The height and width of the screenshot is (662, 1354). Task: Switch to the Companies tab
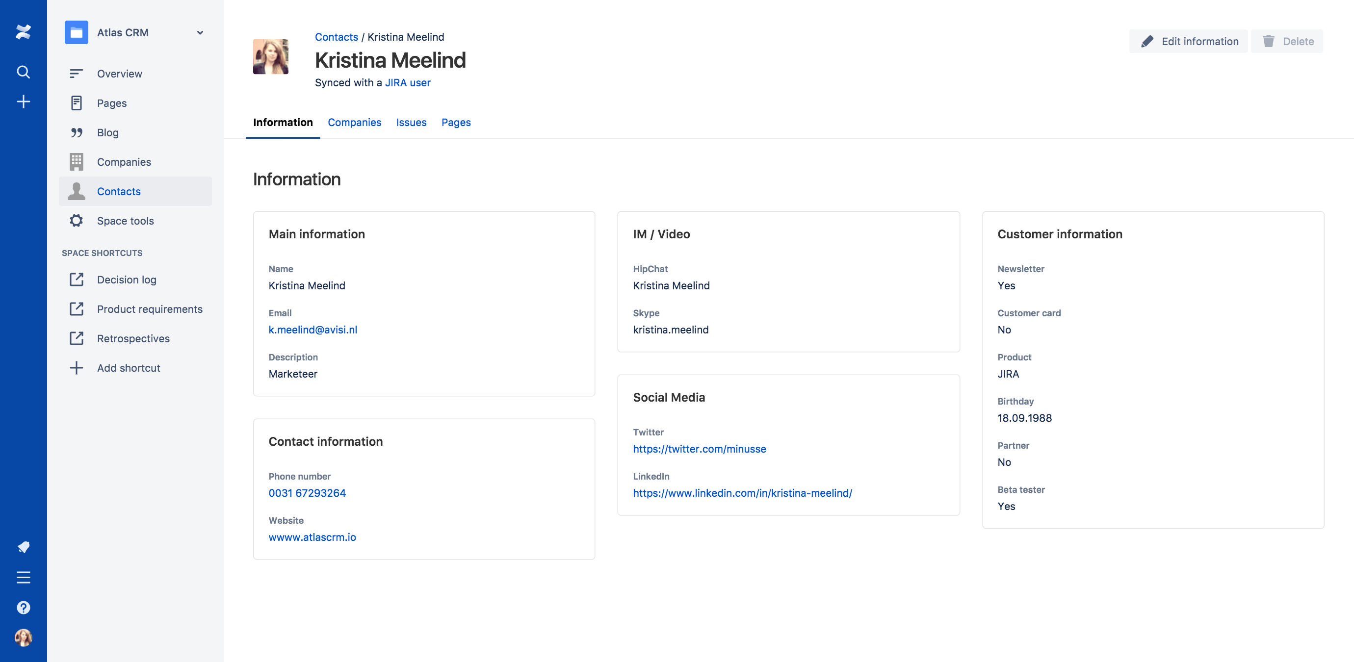(x=354, y=123)
